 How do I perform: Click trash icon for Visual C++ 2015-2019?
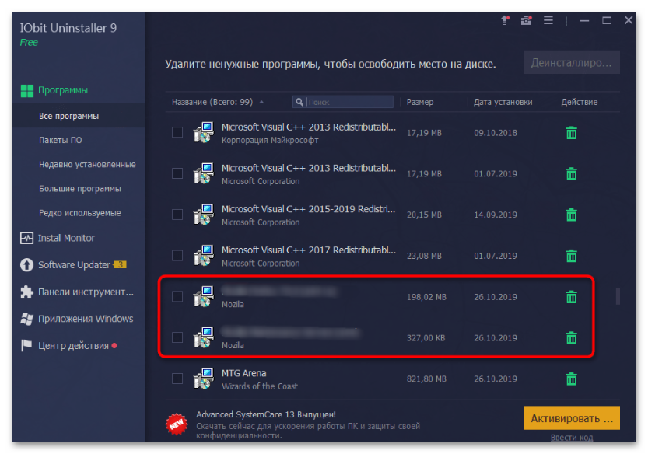pos(571,215)
